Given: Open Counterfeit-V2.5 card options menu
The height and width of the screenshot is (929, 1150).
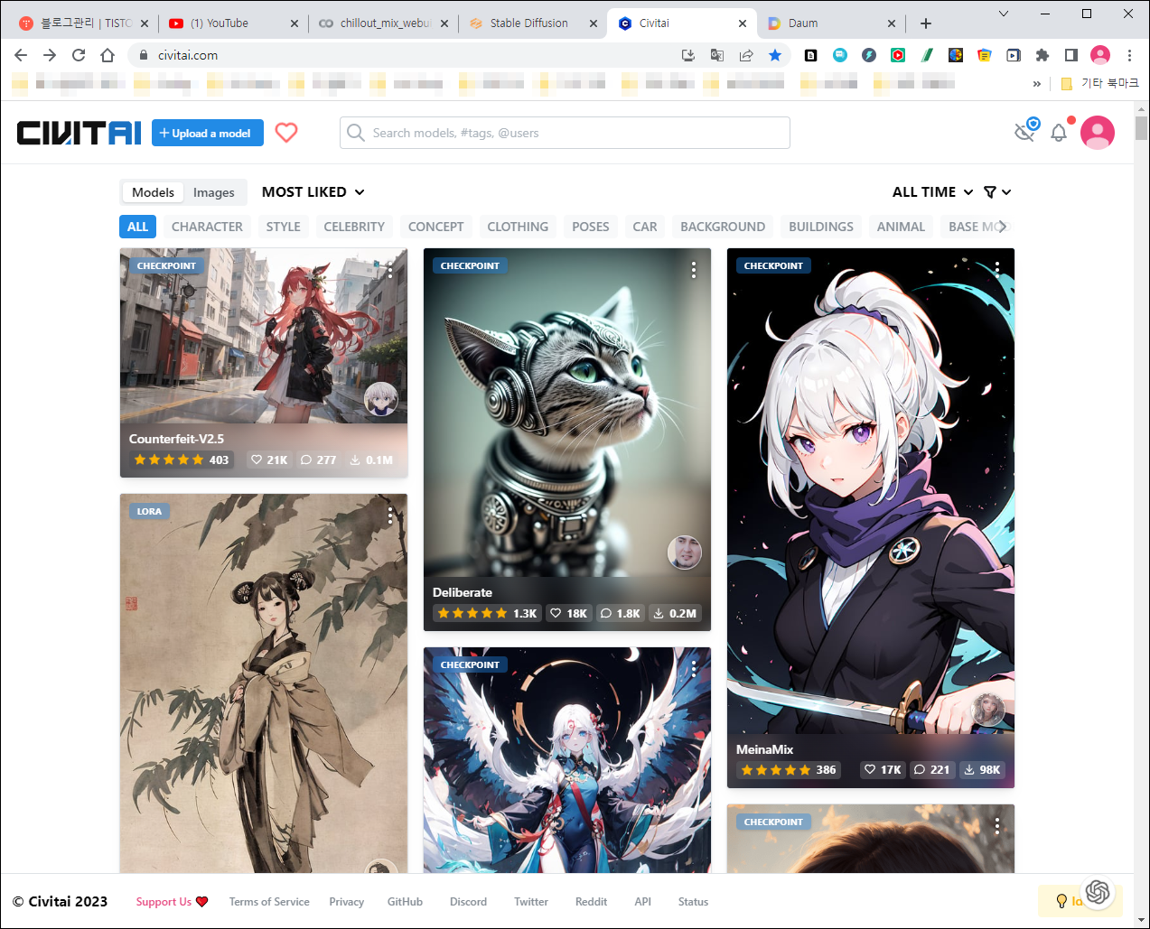Looking at the screenshot, I should tap(390, 269).
